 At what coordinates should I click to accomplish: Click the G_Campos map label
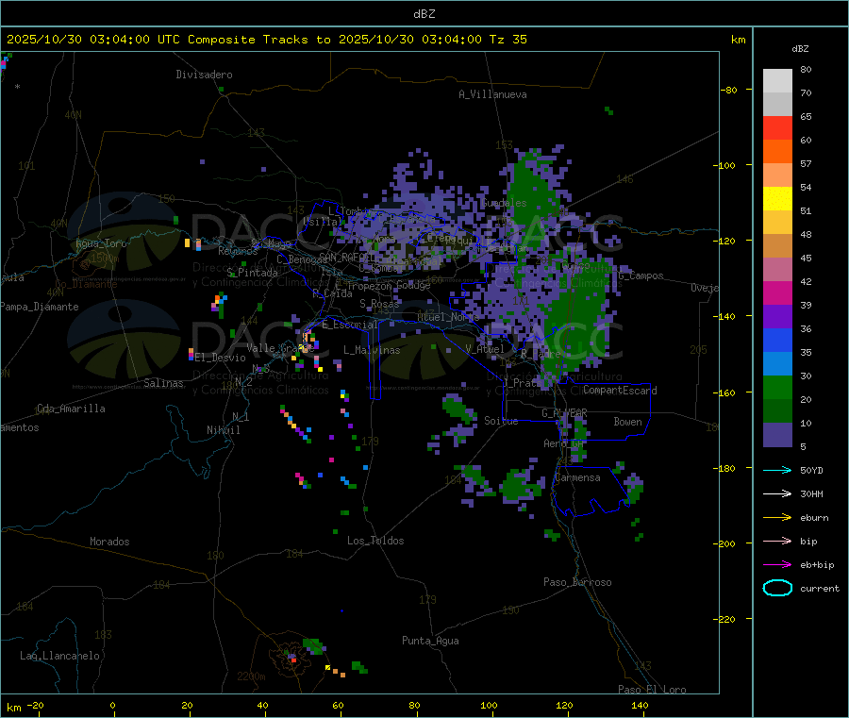pyautogui.click(x=641, y=276)
